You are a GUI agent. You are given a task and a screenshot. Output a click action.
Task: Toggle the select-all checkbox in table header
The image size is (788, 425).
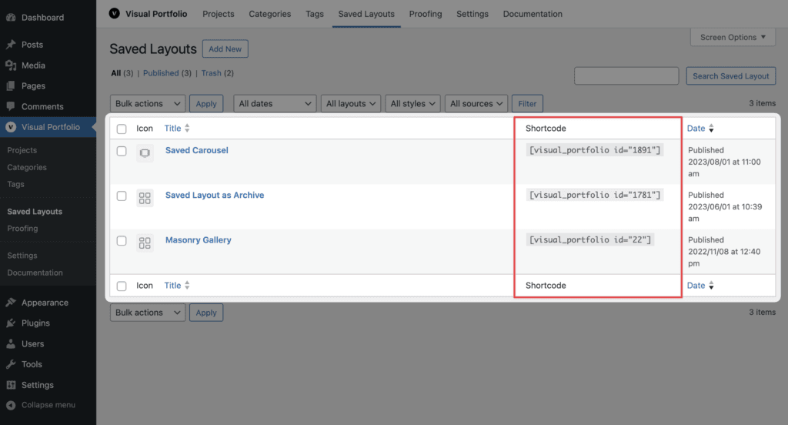pyautogui.click(x=122, y=129)
